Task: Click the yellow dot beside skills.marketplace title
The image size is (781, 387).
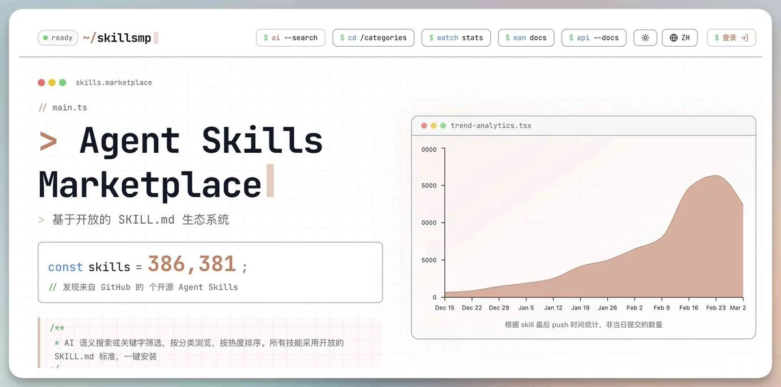Action: coord(52,82)
